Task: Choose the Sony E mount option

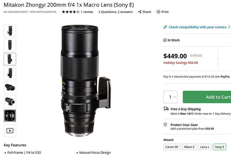Action: (x=220, y=147)
